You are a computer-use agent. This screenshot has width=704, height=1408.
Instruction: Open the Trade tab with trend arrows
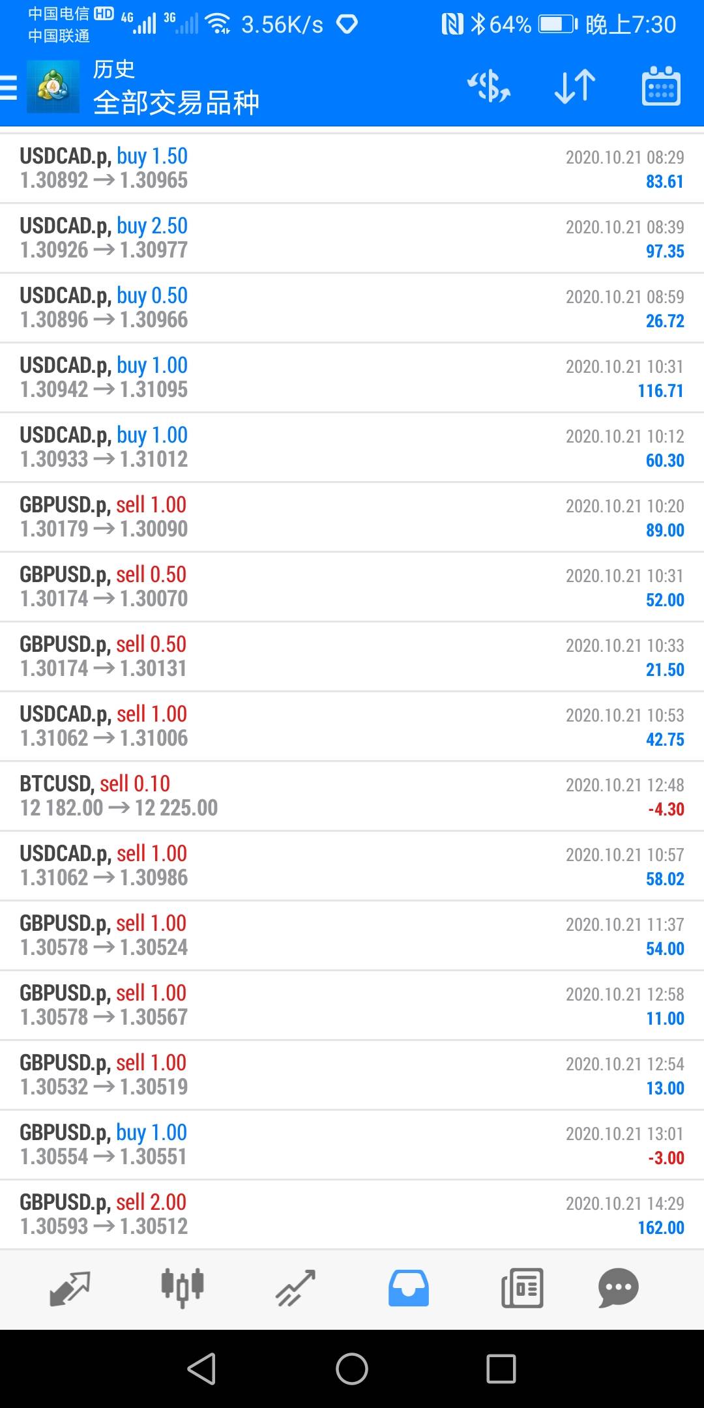coord(296,1288)
